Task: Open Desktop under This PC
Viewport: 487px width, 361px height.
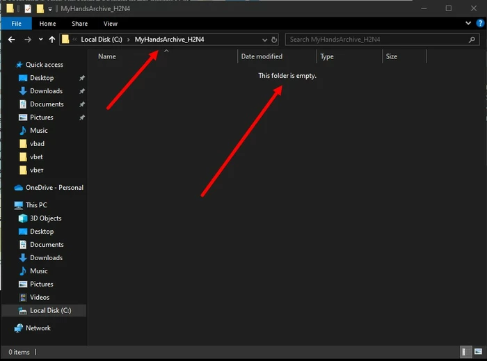Action: (x=42, y=232)
